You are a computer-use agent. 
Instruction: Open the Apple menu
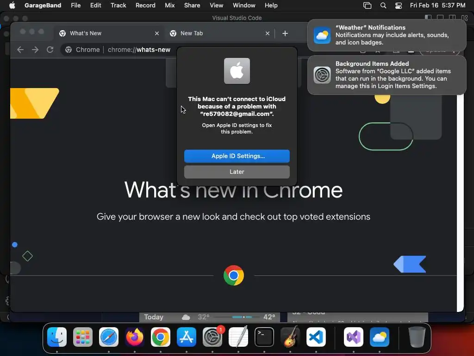(12, 5)
